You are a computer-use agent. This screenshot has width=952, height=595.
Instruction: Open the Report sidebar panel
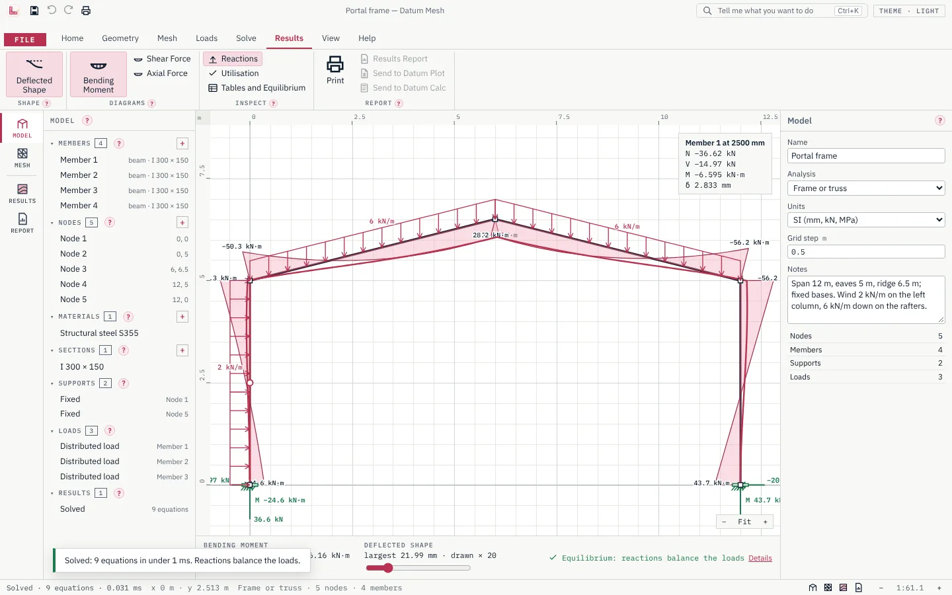(22, 223)
